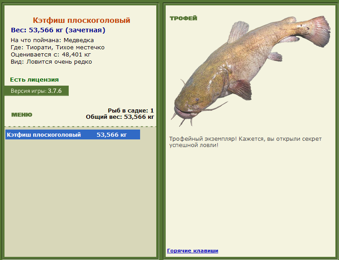
Task: Click the text Общий вес: 53,566 кг
Action: (x=120, y=117)
